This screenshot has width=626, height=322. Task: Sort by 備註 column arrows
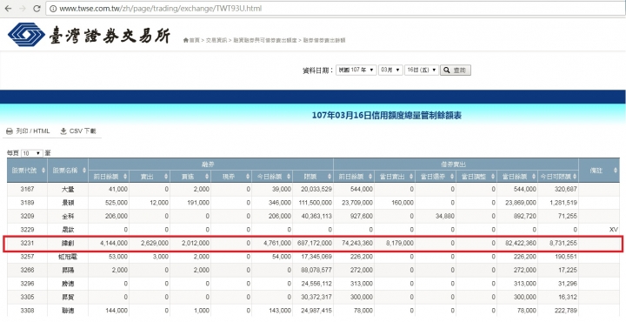point(616,171)
